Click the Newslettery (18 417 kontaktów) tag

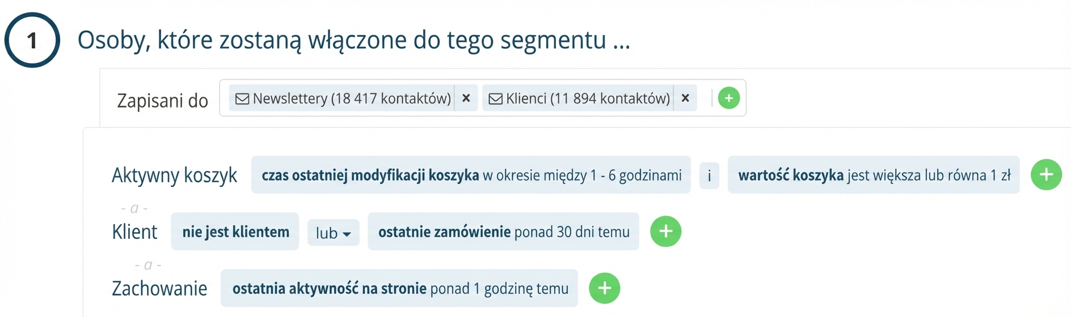351,98
